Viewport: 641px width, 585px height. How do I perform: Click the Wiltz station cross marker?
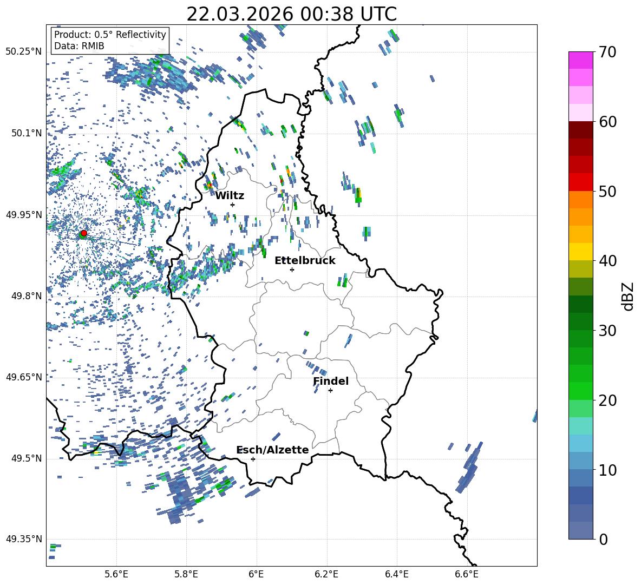(x=233, y=205)
